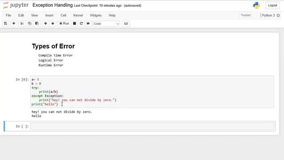284x160 pixels.
Task: Copy selected cells icon
Action: [30, 24]
